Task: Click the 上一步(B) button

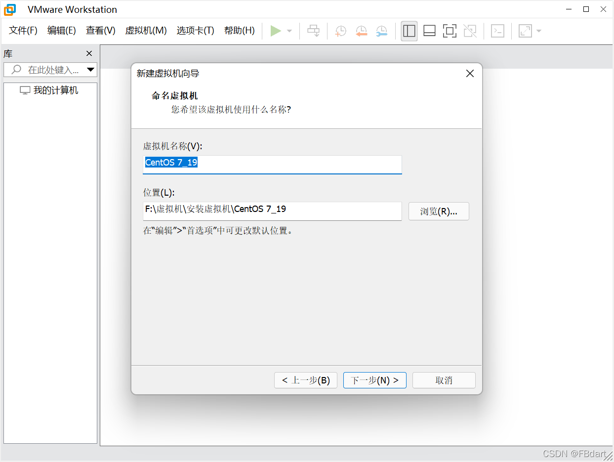Action: [x=305, y=380]
